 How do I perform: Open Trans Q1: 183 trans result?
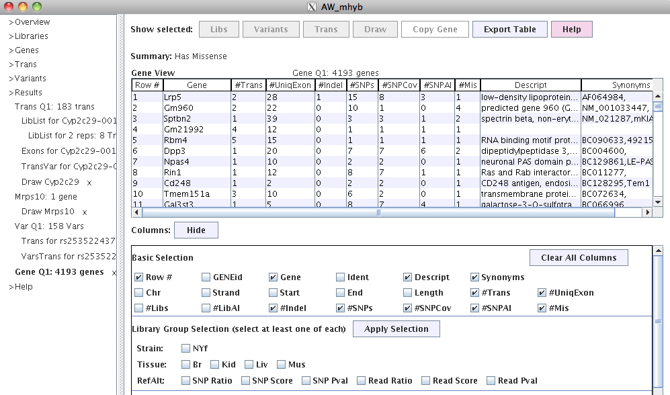tap(54, 107)
